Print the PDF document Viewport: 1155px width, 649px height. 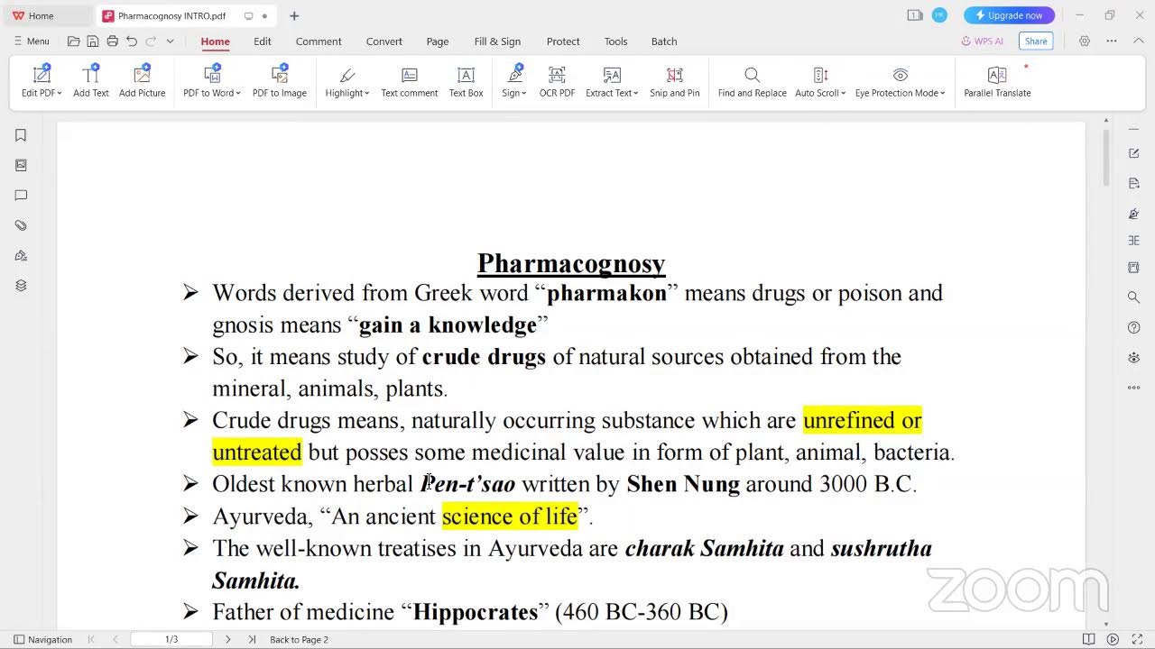click(112, 41)
